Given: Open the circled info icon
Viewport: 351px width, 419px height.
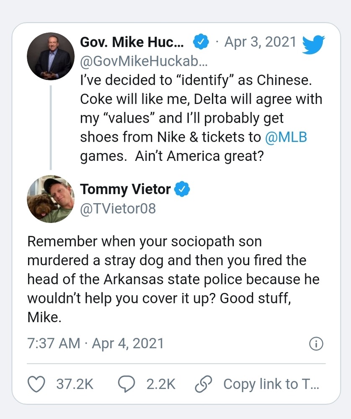Looking at the screenshot, I should (316, 344).
